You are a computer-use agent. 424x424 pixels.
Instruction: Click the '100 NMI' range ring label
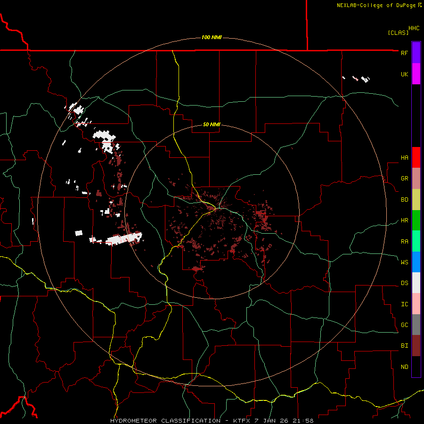click(212, 37)
